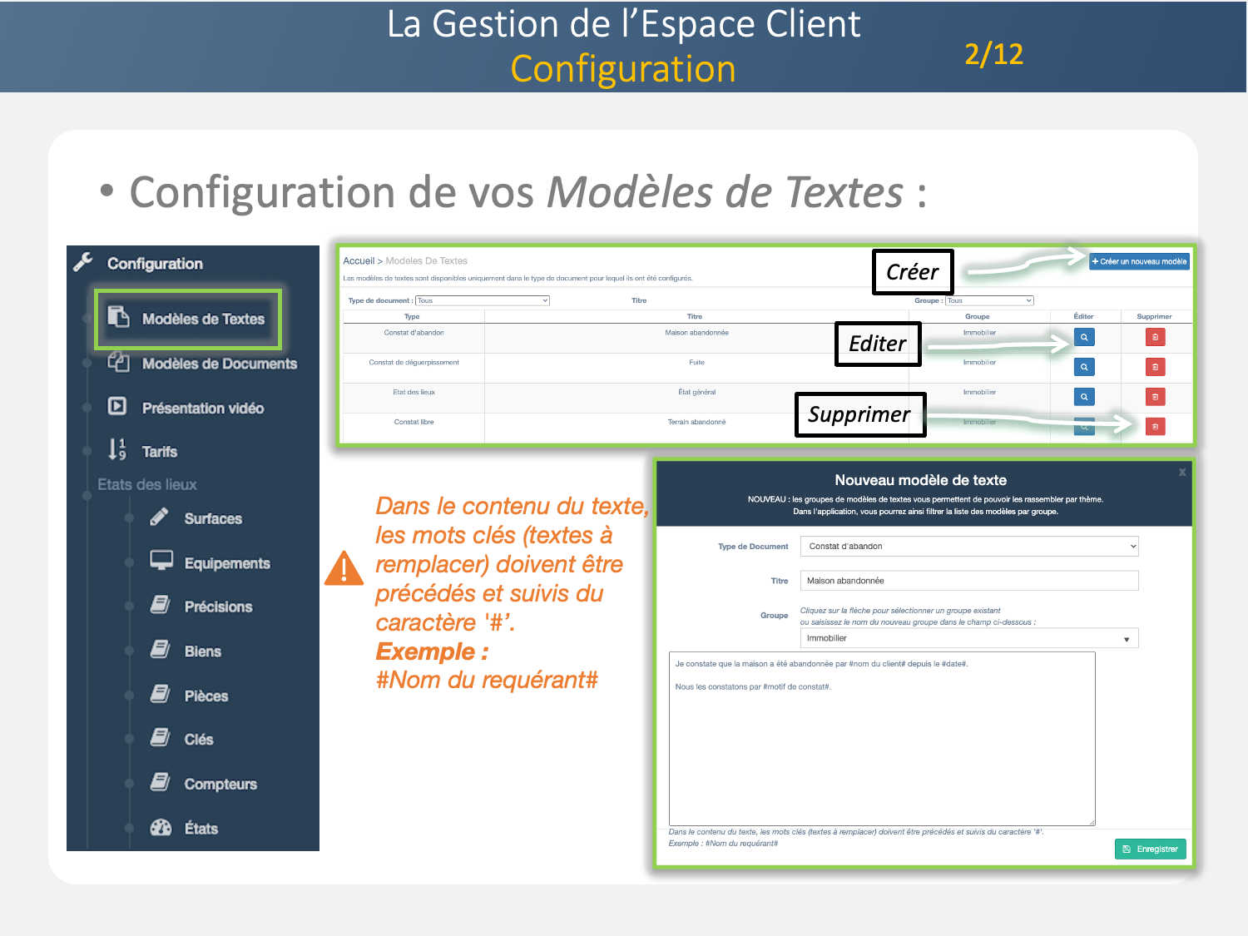Click edit icon for Maison abandonnée row
Image resolution: width=1248 pixels, height=936 pixels.
click(x=1083, y=337)
